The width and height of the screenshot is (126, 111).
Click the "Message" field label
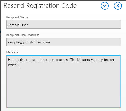[12, 52]
